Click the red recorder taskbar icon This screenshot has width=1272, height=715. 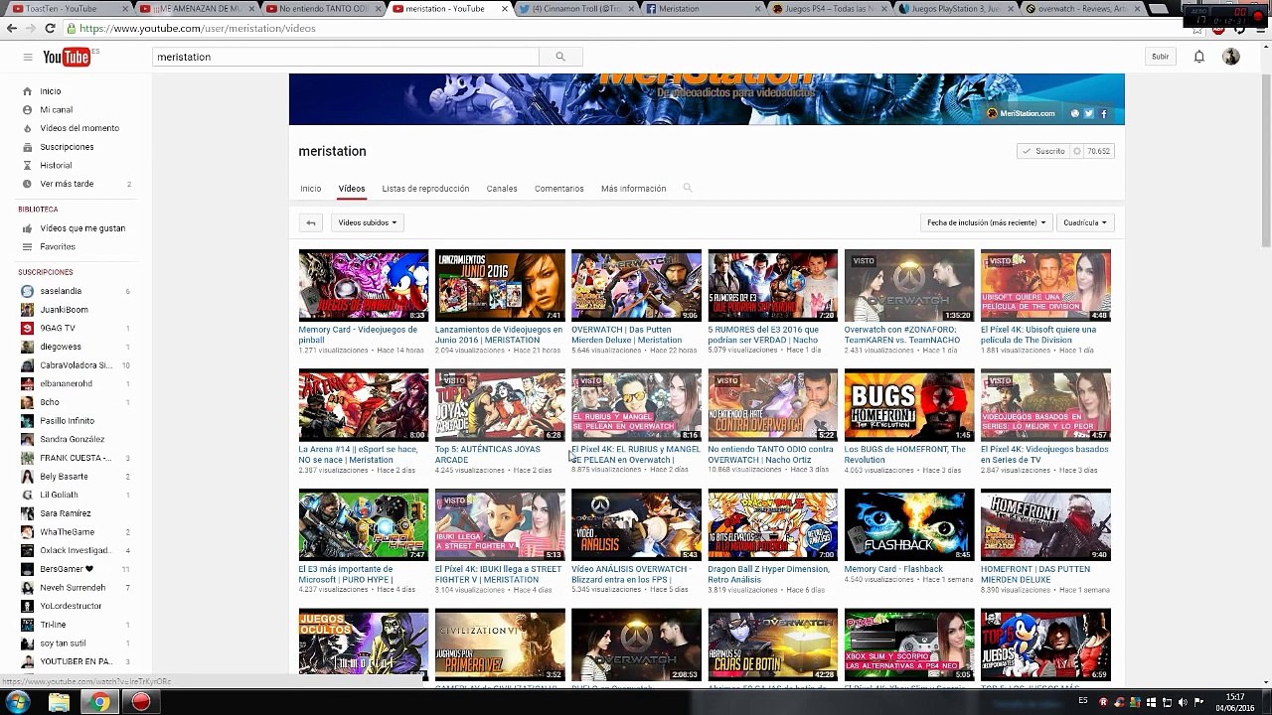[x=141, y=702]
